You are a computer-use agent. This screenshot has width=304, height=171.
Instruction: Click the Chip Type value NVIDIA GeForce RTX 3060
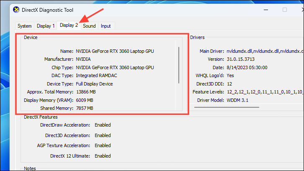[115, 67]
